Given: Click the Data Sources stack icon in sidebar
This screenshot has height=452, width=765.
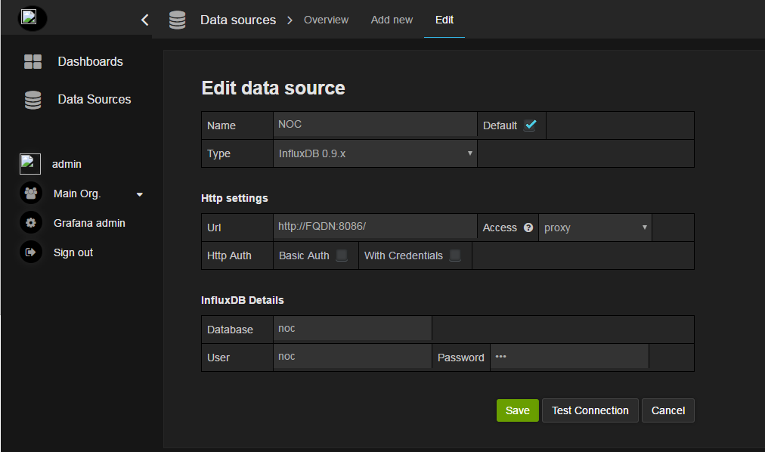Looking at the screenshot, I should click(x=33, y=100).
